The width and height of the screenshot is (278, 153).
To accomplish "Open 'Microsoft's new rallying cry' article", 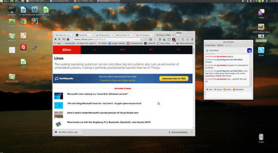I will pos(97,94).
